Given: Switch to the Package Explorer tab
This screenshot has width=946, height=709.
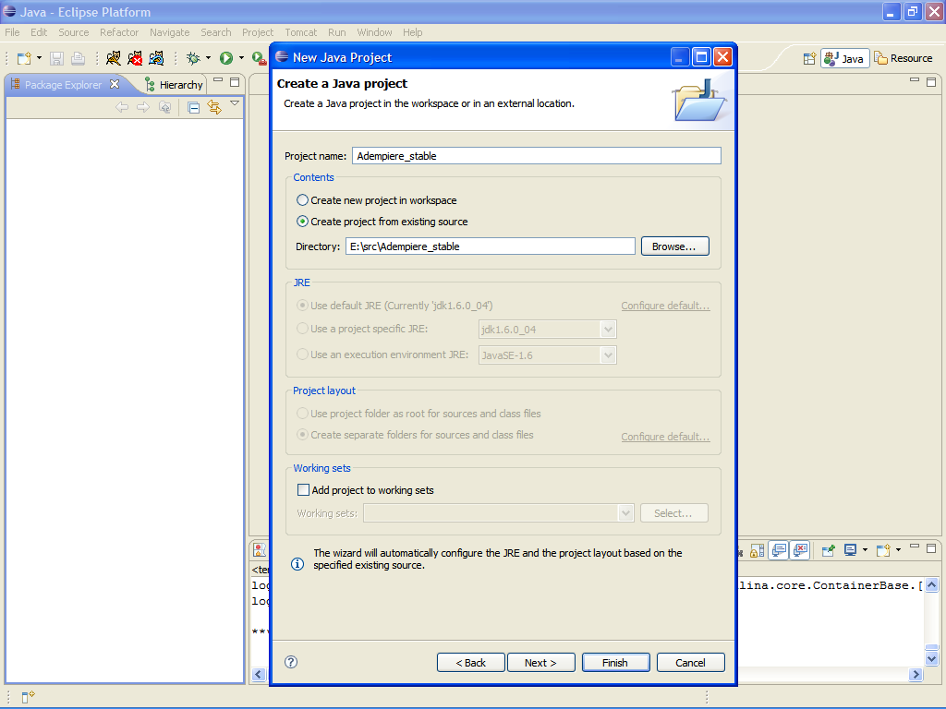Looking at the screenshot, I should [64, 85].
